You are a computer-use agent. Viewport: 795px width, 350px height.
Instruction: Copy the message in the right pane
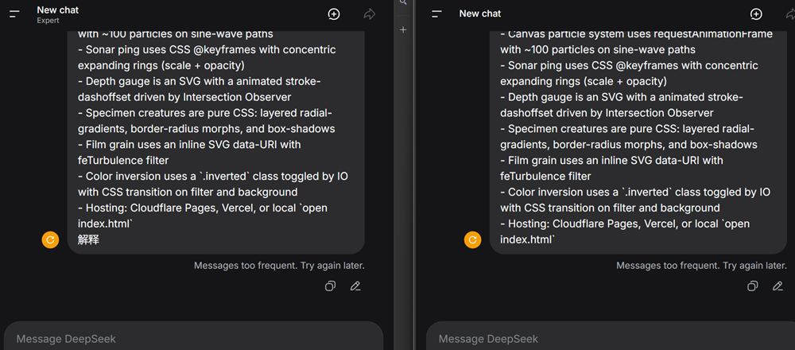(752, 286)
